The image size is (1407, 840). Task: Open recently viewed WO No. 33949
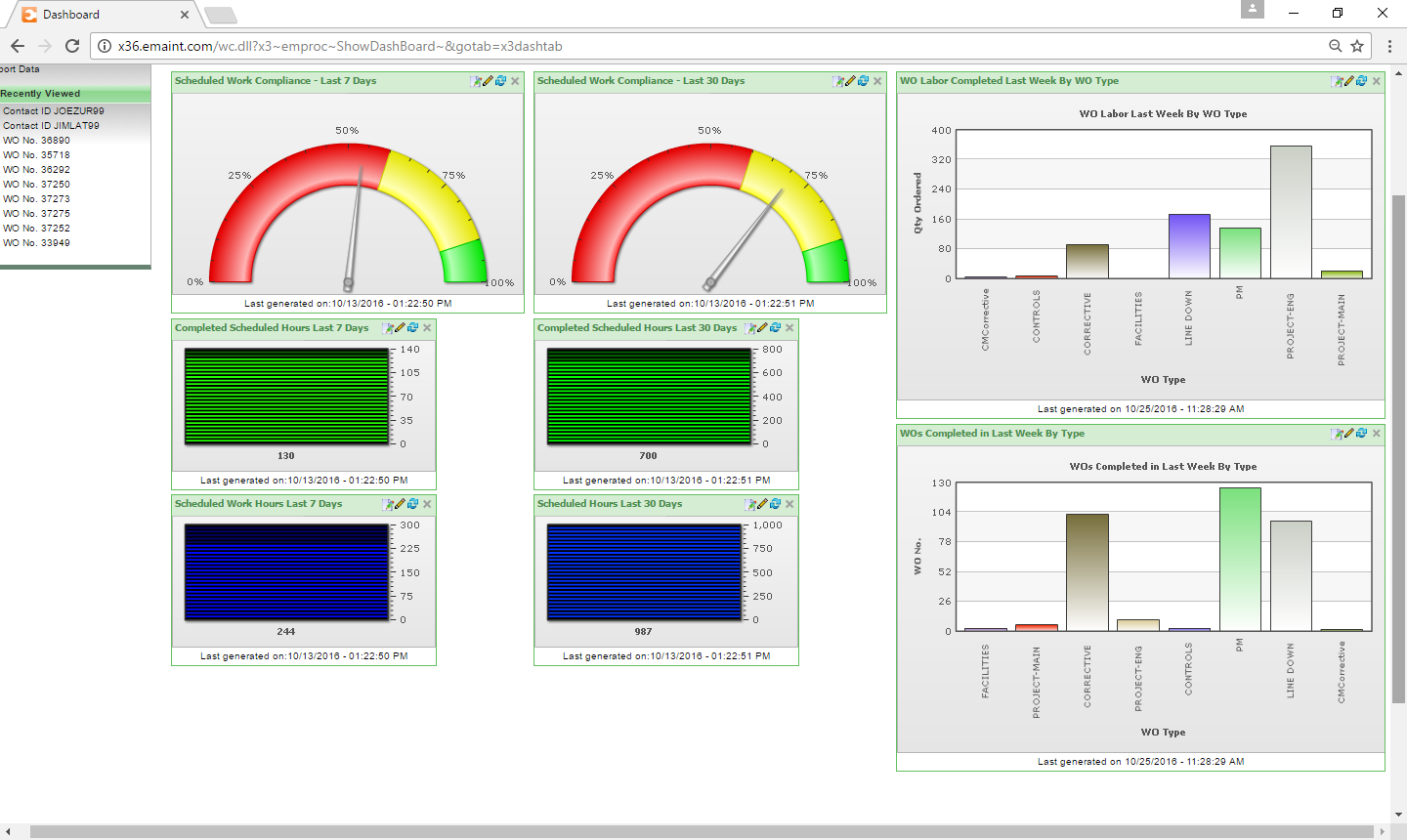[x=36, y=243]
